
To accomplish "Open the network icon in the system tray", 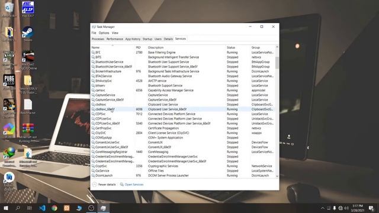I will pos(341,208).
